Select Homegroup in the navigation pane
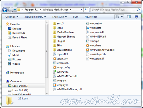Image resolution: width=143 pixels, height=108 pixels. coord(15,73)
